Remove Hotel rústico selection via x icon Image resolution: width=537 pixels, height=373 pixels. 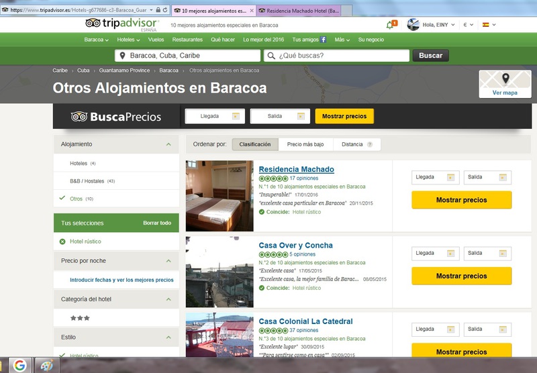coord(62,242)
